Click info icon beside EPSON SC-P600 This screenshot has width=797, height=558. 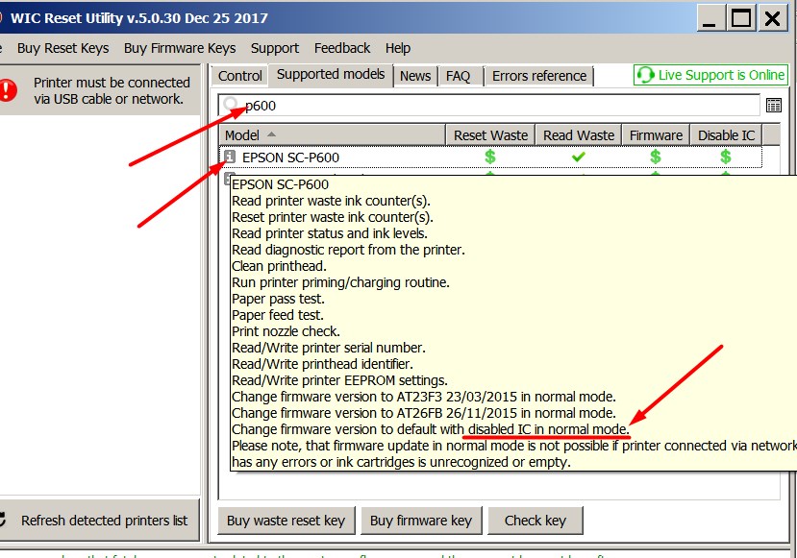(230, 157)
